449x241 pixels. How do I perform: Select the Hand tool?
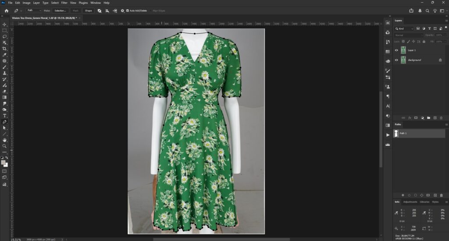(4, 140)
